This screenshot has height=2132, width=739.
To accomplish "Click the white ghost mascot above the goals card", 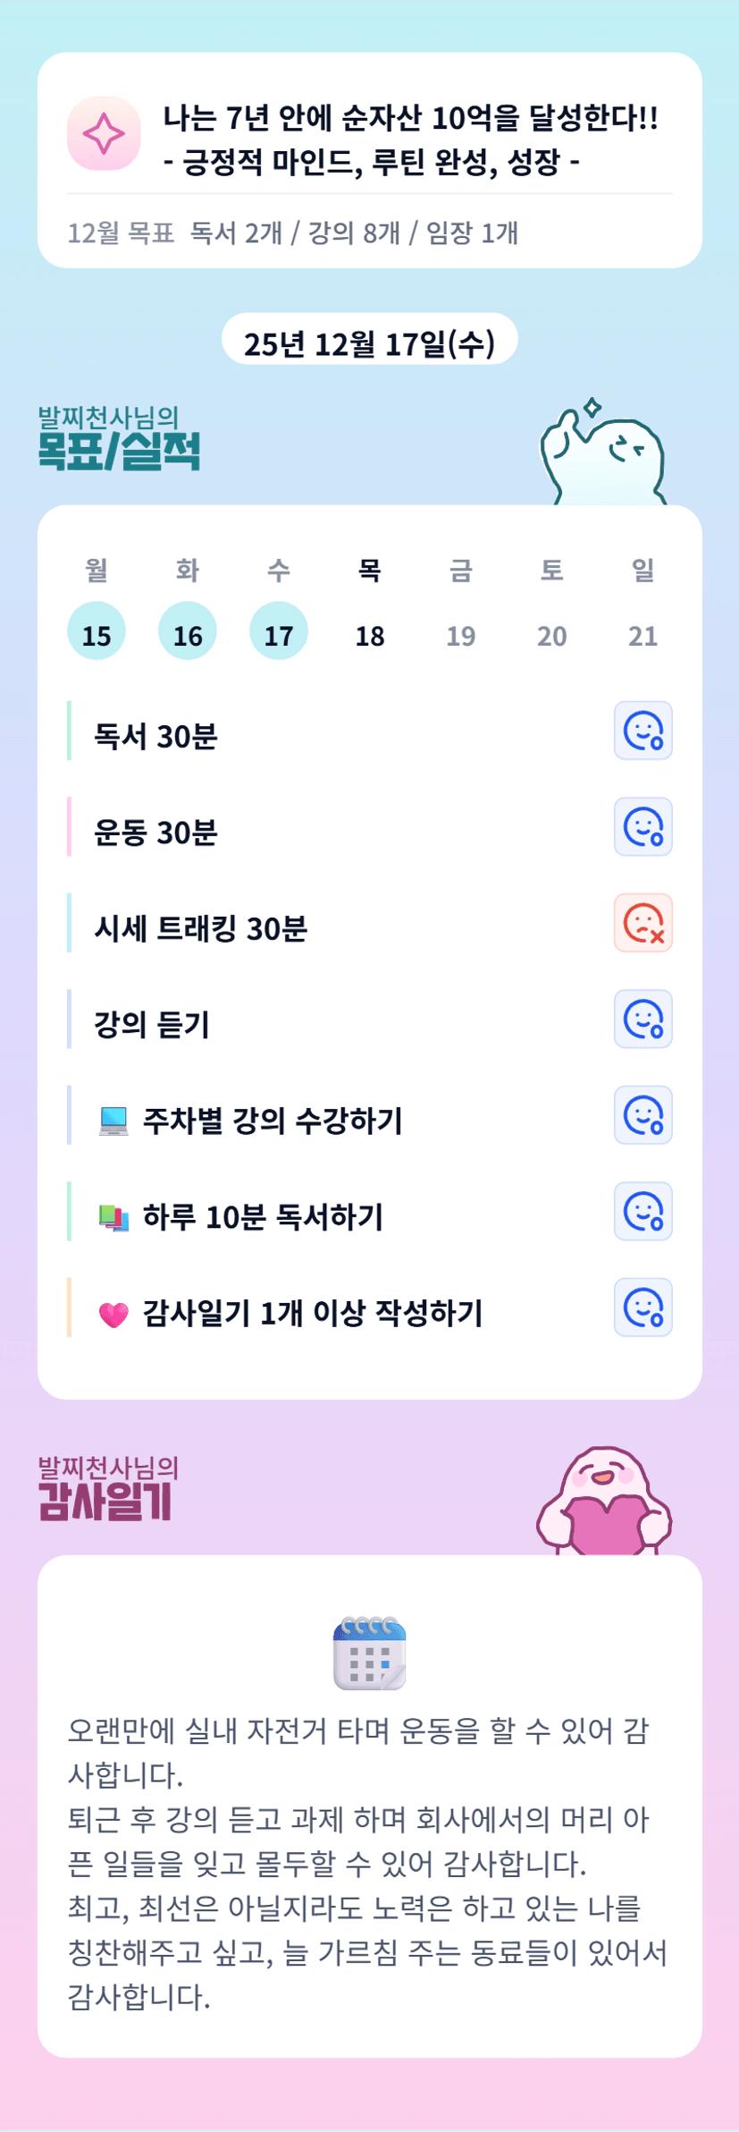I will [602, 456].
